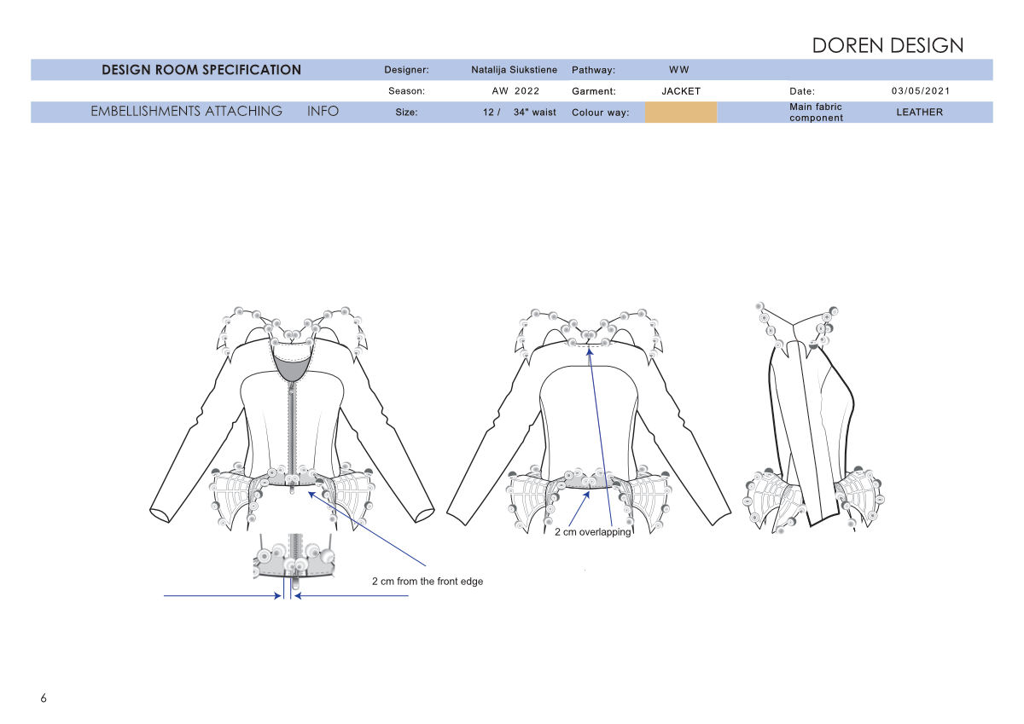Viewport: 1024px width, 724px height.
Task: Click the front view jacket drawing
Action: click(293, 418)
